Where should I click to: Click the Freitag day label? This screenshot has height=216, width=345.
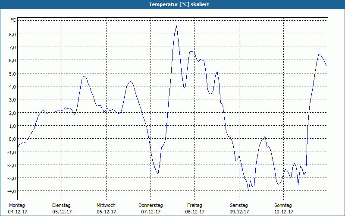pos(195,206)
